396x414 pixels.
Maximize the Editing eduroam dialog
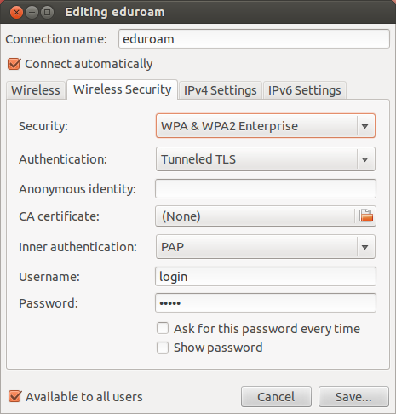coord(47,13)
